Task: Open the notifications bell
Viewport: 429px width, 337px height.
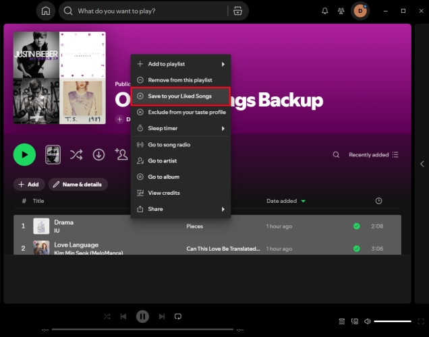Action: pyautogui.click(x=324, y=11)
